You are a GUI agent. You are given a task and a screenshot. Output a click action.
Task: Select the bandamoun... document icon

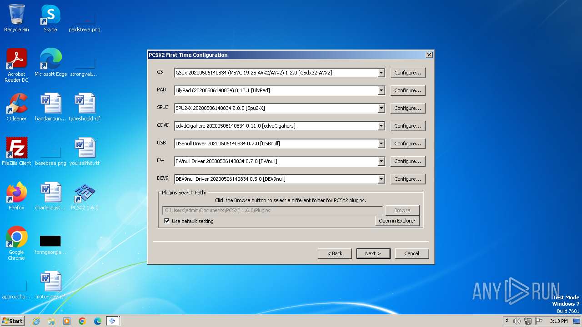(50, 107)
